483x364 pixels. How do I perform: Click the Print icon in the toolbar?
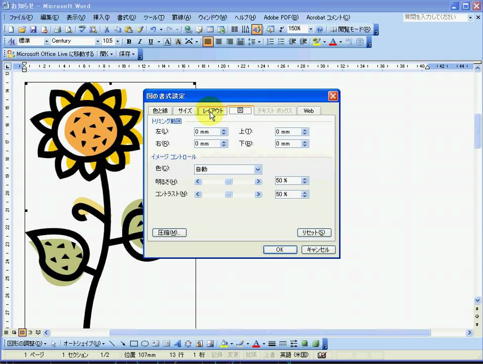point(58,29)
